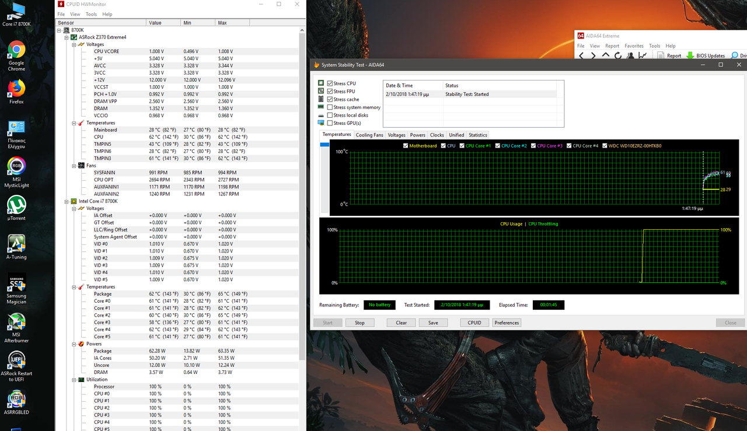747x431 pixels.
Task: Switch to Cooling Fans tab
Action: (x=369, y=135)
